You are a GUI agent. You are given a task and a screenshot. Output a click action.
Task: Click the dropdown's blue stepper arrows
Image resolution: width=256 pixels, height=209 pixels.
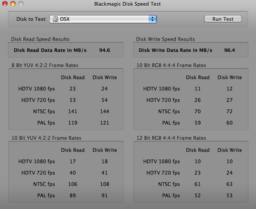pyautogui.click(x=153, y=19)
